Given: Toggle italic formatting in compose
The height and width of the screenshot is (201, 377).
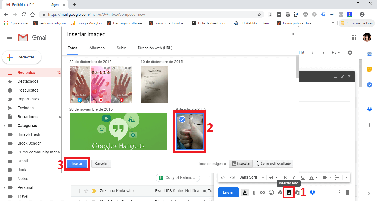Looking at the screenshot, I should (294, 177).
